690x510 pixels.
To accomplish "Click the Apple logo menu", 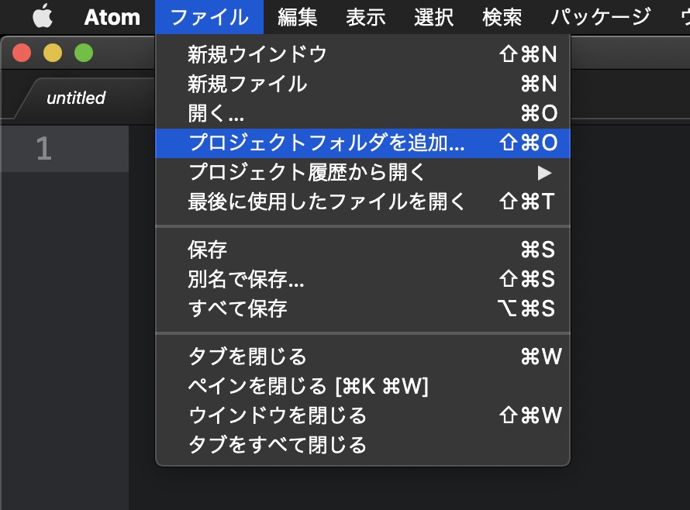I will 43,16.
